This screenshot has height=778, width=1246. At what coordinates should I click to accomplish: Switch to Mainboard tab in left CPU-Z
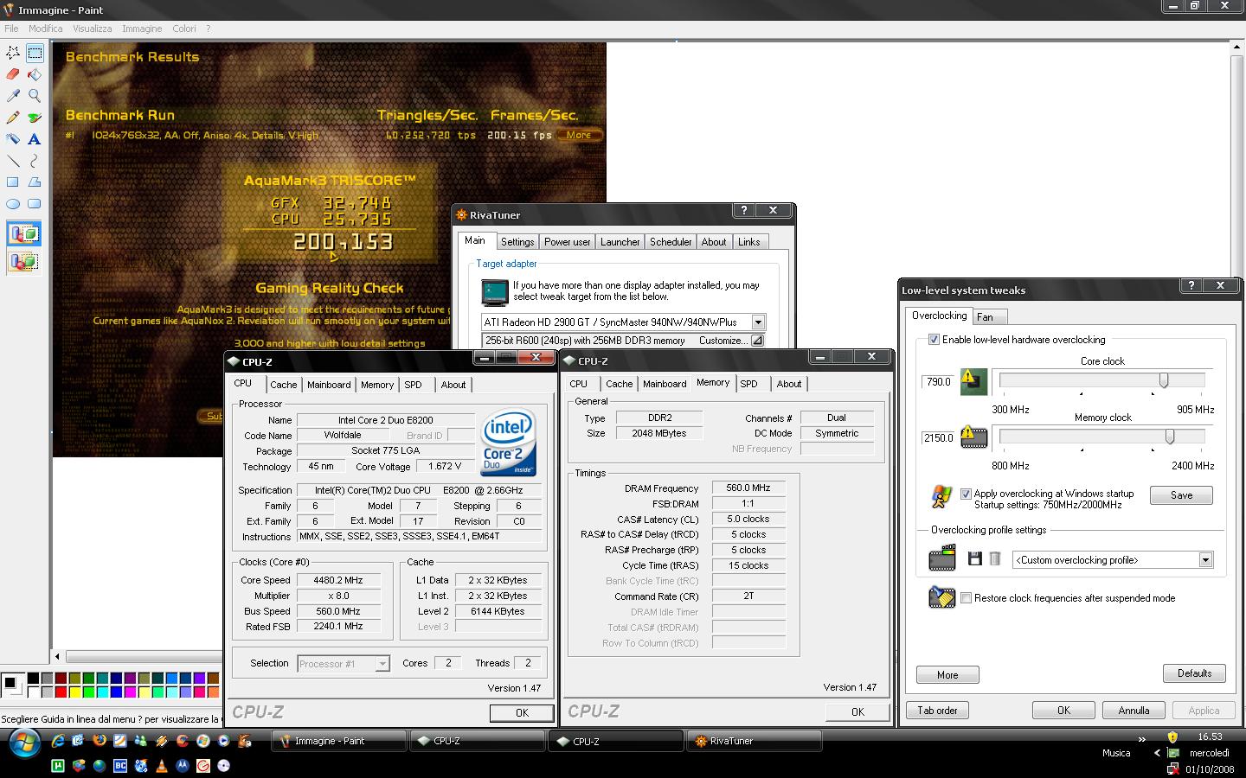(x=329, y=385)
